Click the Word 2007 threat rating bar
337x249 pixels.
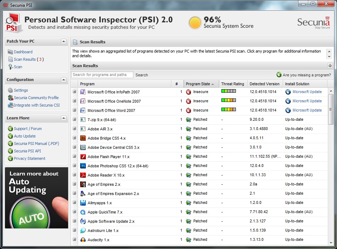click(x=228, y=109)
